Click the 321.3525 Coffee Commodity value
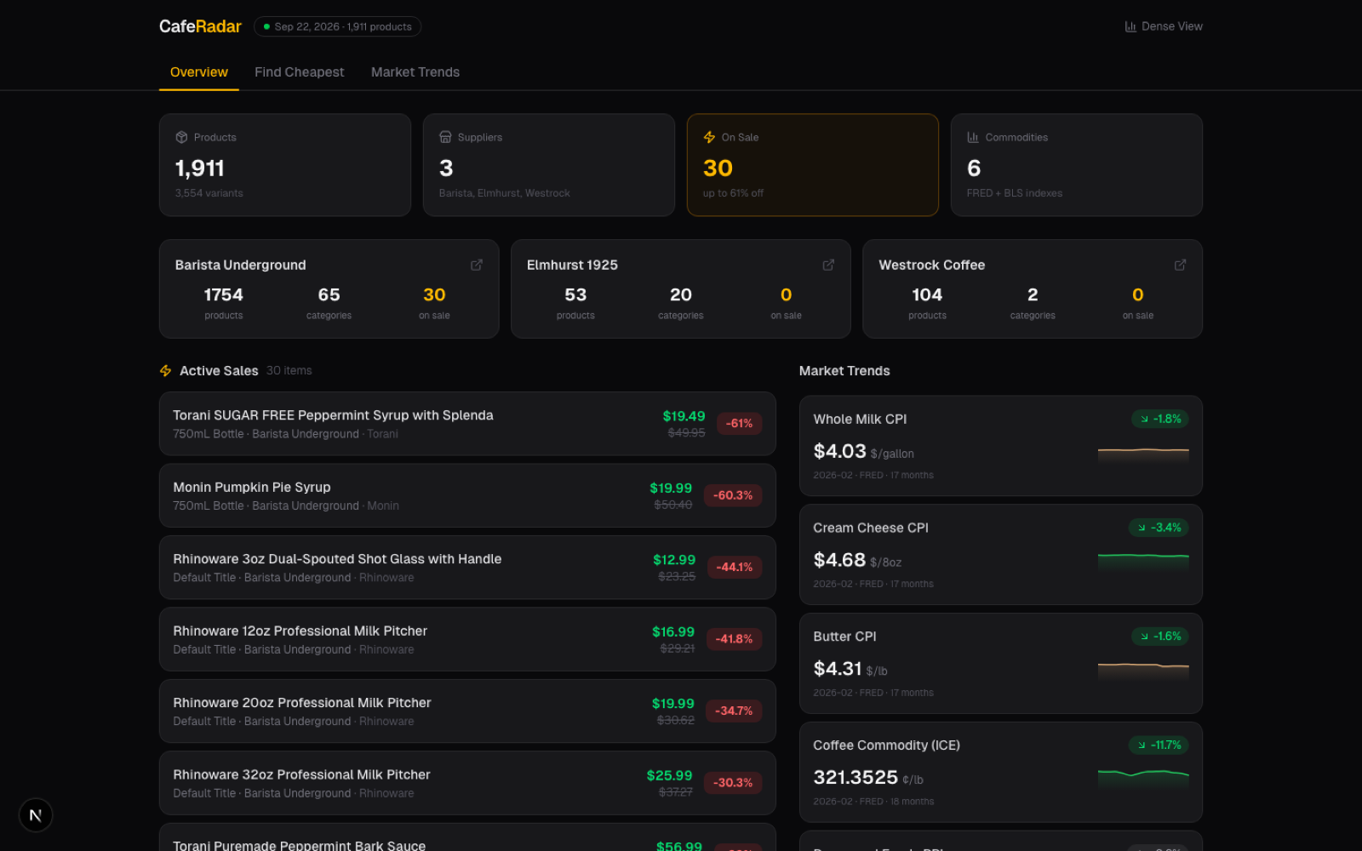Viewport: 1362px width, 851px height. click(x=856, y=778)
